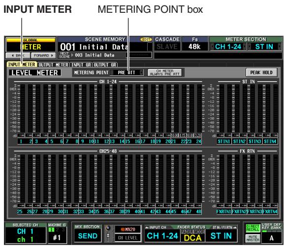Click USER DEF KEY BANK A

[271, 238]
